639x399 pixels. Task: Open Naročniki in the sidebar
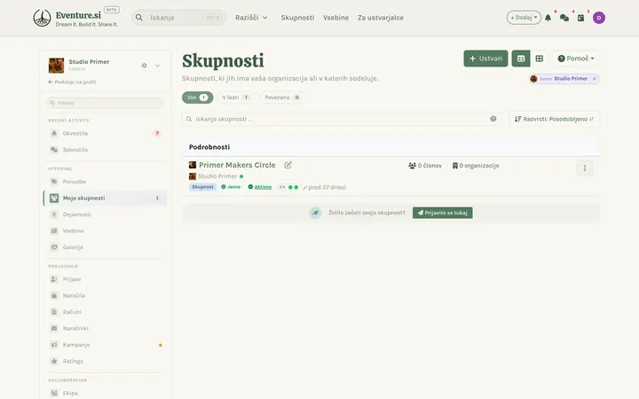tap(105, 328)
